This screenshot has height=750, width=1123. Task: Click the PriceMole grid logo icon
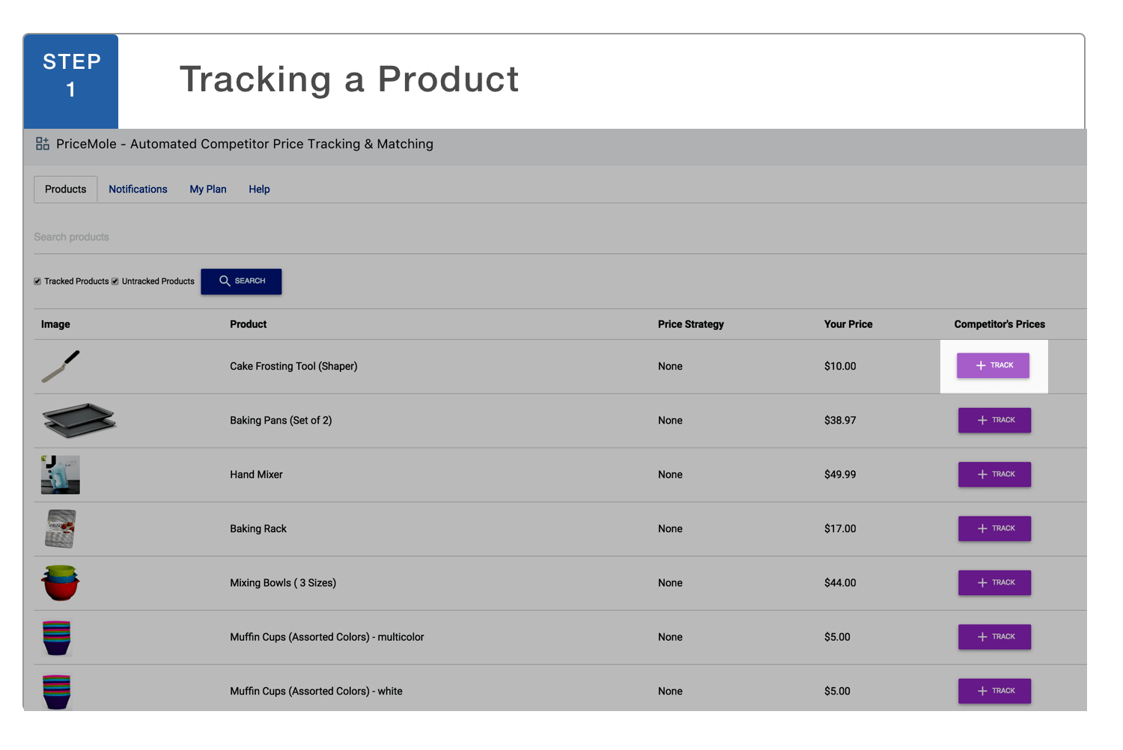point(43,144)
